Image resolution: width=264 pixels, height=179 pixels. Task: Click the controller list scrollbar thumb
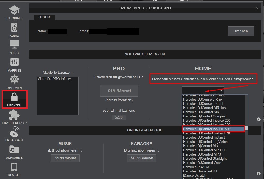247,128
